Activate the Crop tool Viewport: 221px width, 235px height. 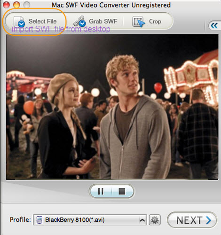147,22
